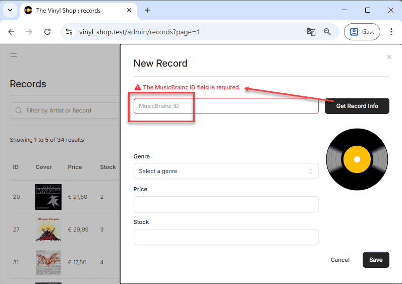This screenshot has width=402, height=284.
Task: Click the ID column header
Action: (x=16, y=167)
